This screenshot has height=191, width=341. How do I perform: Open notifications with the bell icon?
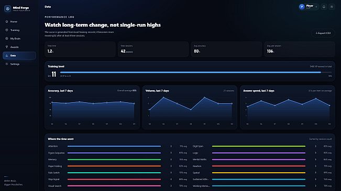[x=324, y=7]
